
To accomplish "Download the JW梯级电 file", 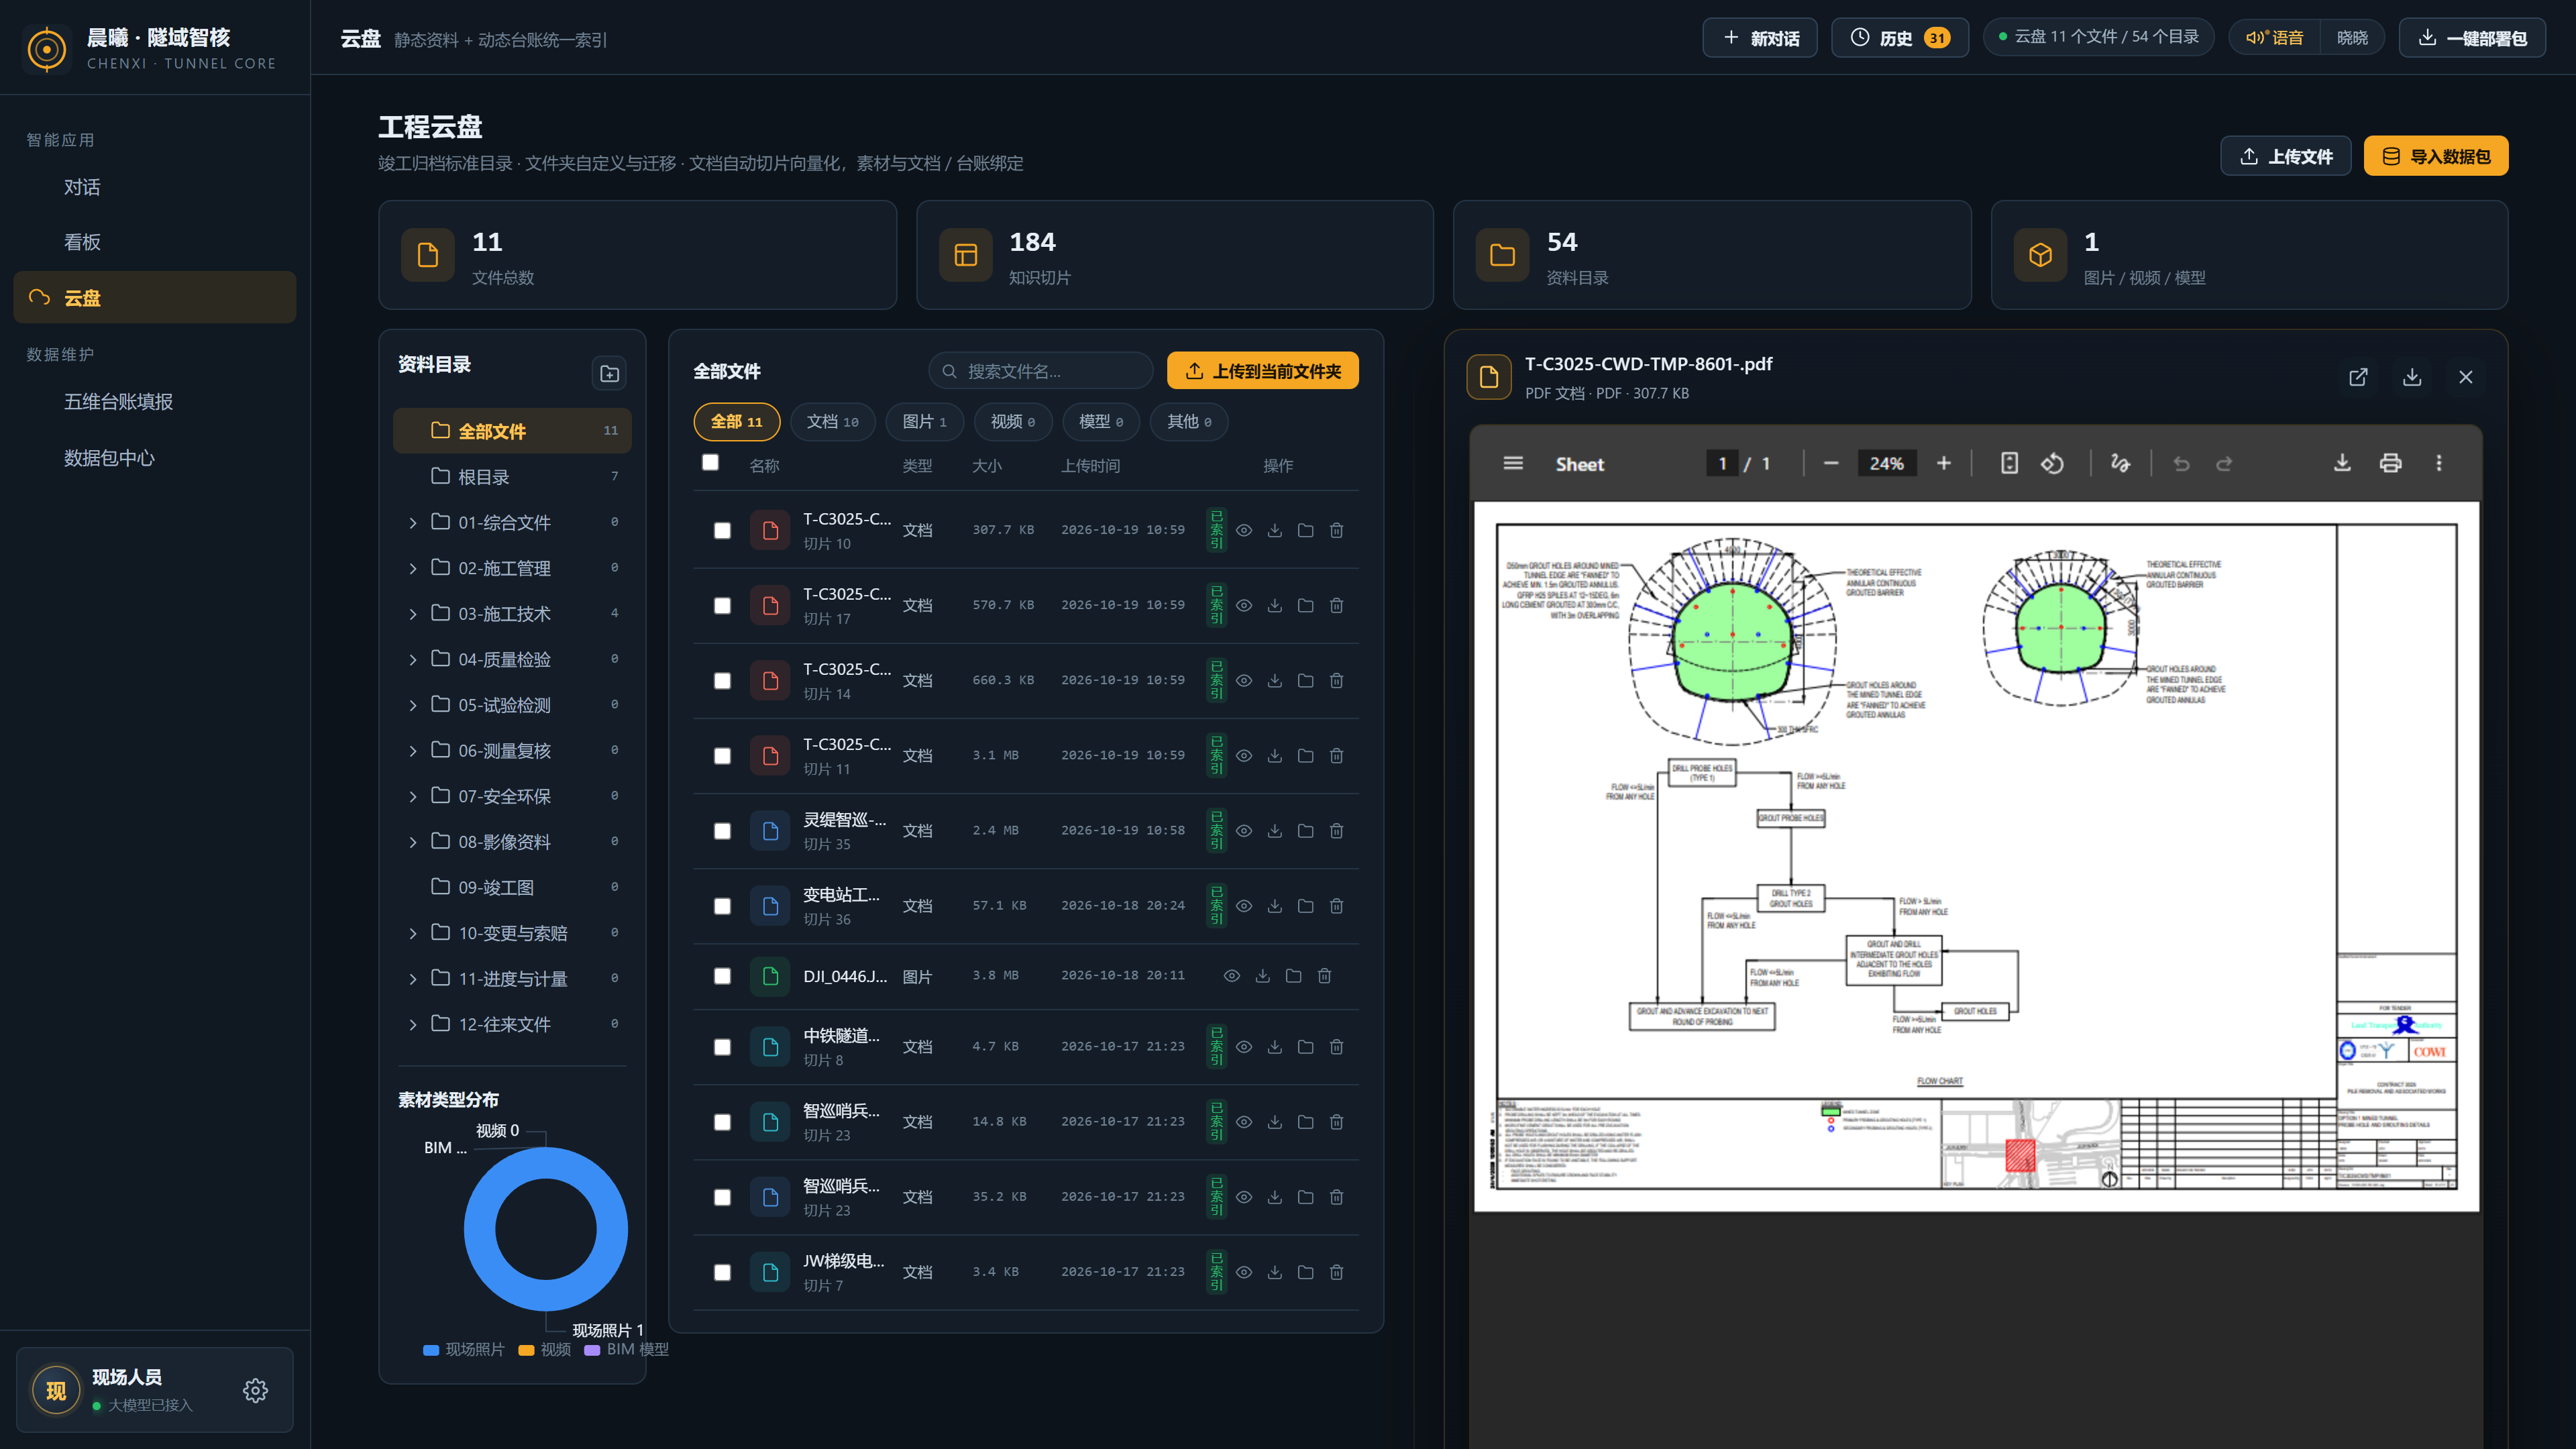I will [1274, 1272].
